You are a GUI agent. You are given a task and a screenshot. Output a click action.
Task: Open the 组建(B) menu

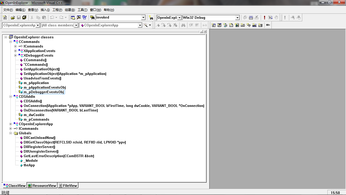click(70, 10)
